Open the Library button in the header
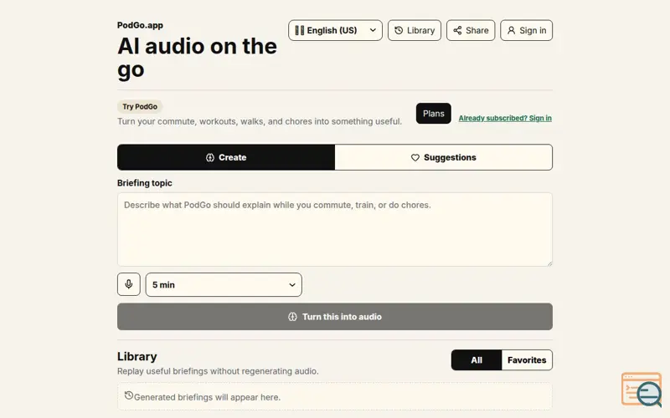 click(x=414, y=30)
